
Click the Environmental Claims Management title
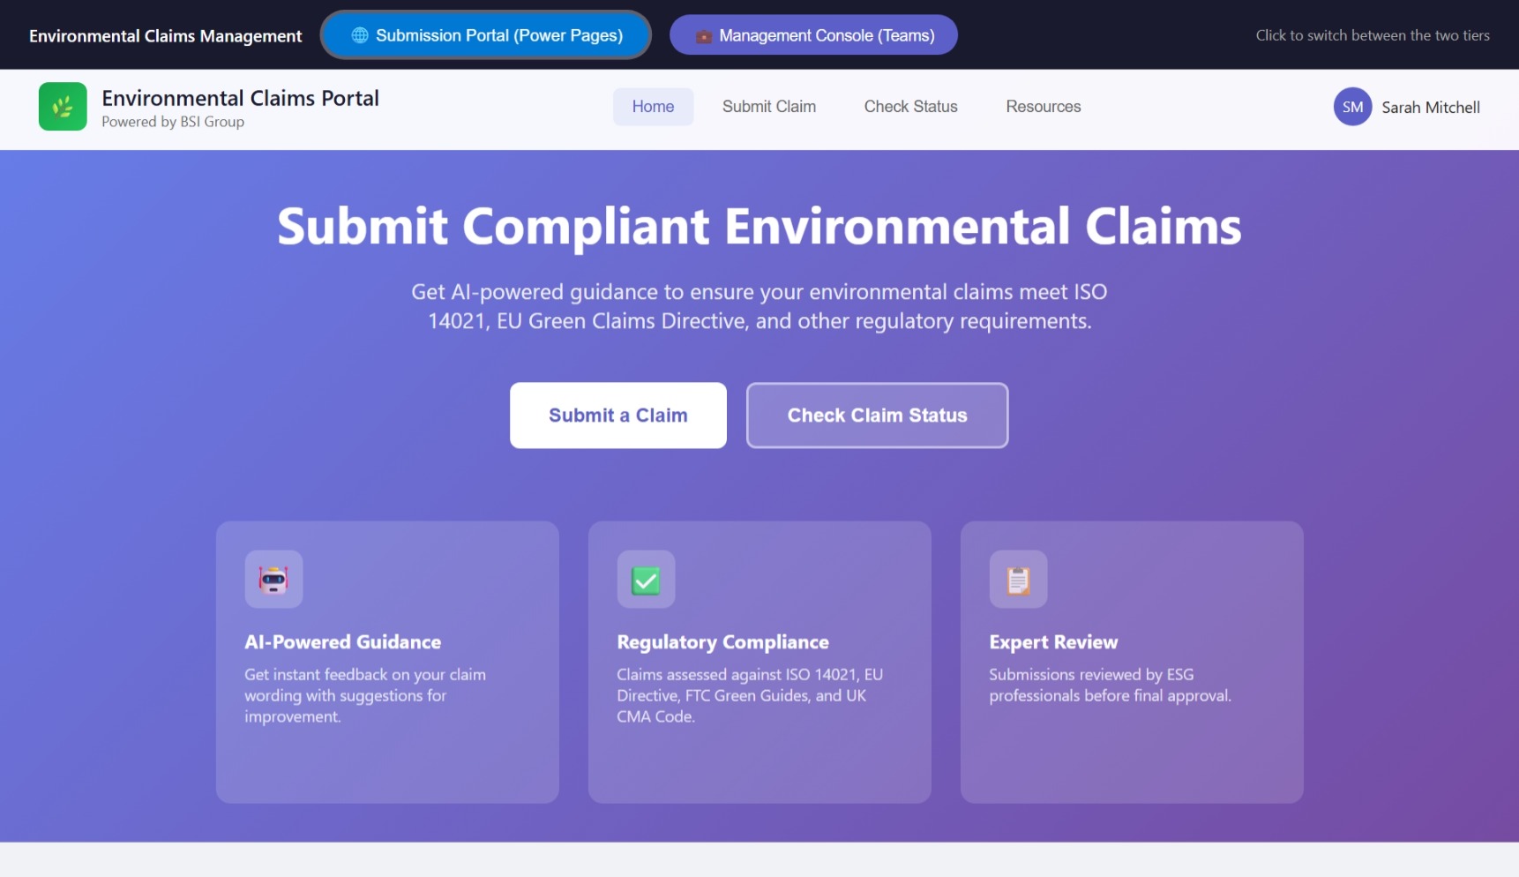click(x=165, y=36)
